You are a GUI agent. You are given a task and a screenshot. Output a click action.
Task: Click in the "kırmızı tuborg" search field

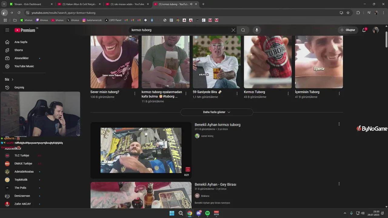coord(180,30)
